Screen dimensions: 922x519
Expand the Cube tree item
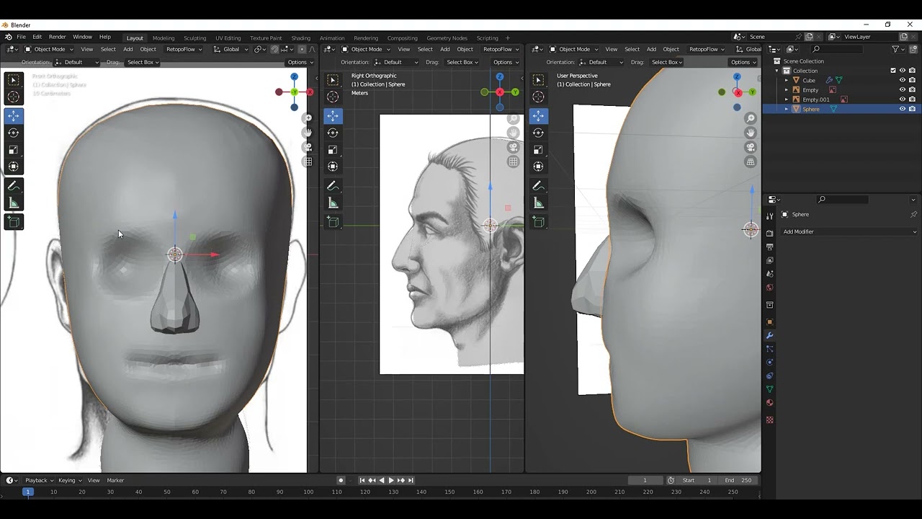click(787, 80)
